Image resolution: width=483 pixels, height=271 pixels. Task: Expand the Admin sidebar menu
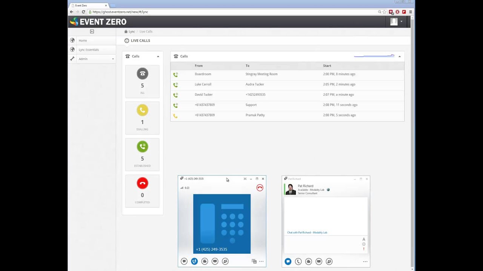92,59
